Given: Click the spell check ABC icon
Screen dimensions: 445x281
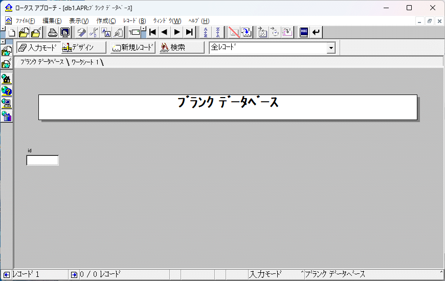Looking at the screenshot, I should pyautogui.click(x=304, y=32).
